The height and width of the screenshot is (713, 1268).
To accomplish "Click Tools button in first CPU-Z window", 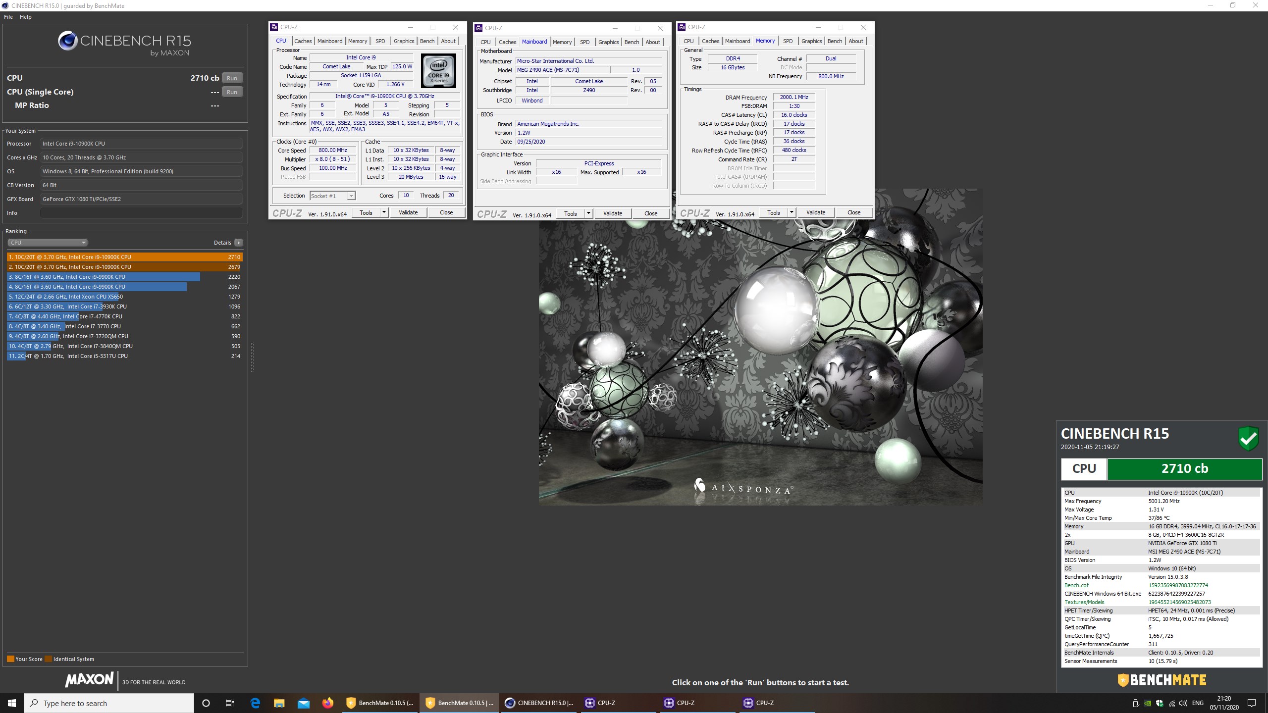I will (x=366, y=212).
